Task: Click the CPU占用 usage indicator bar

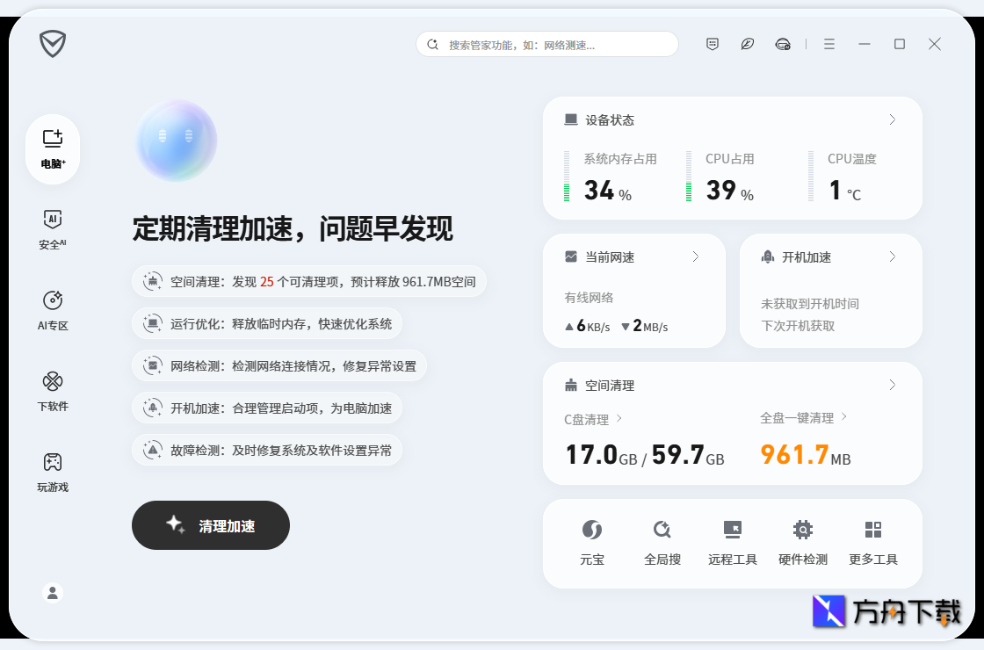Action: tap(690, 178)
